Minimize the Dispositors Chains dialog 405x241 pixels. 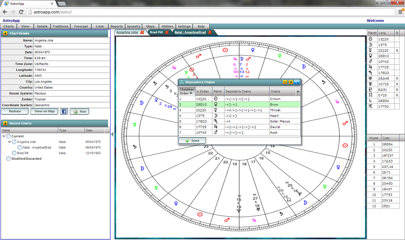tap(285, 82)
